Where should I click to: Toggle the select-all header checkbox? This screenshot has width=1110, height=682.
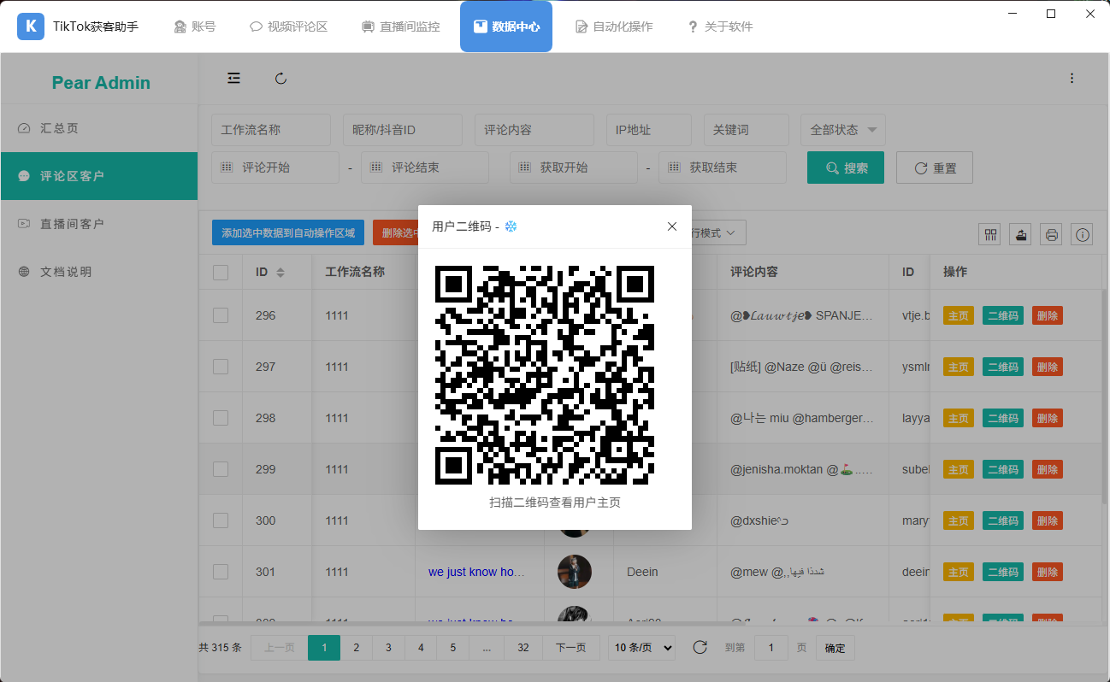(x=221, y=272)
